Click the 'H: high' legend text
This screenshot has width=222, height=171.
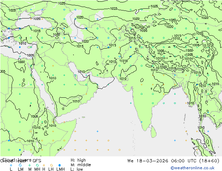tap(78, 160)
